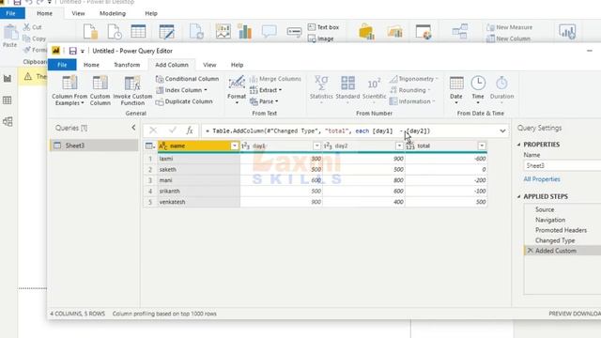Open Custom Column tool
Image resolution: width=601 pixels, height=338 pixels.
(x=100, y=90)
